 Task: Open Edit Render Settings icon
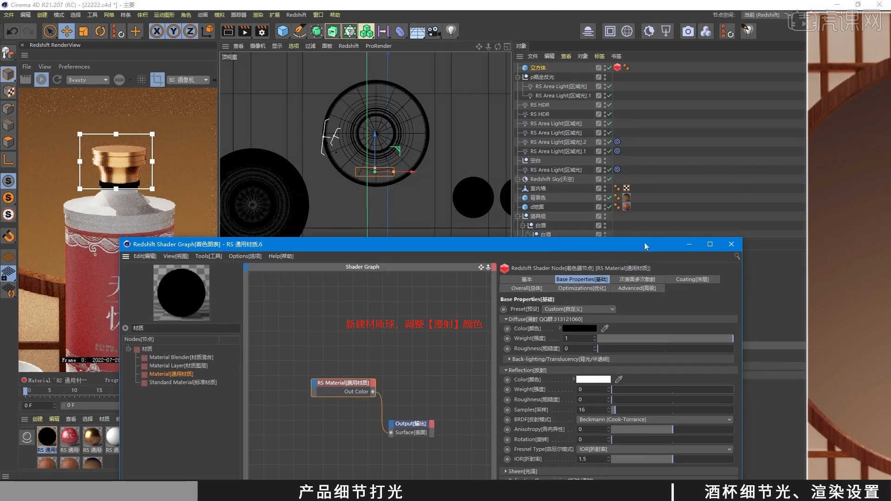(x=262, y=31)
